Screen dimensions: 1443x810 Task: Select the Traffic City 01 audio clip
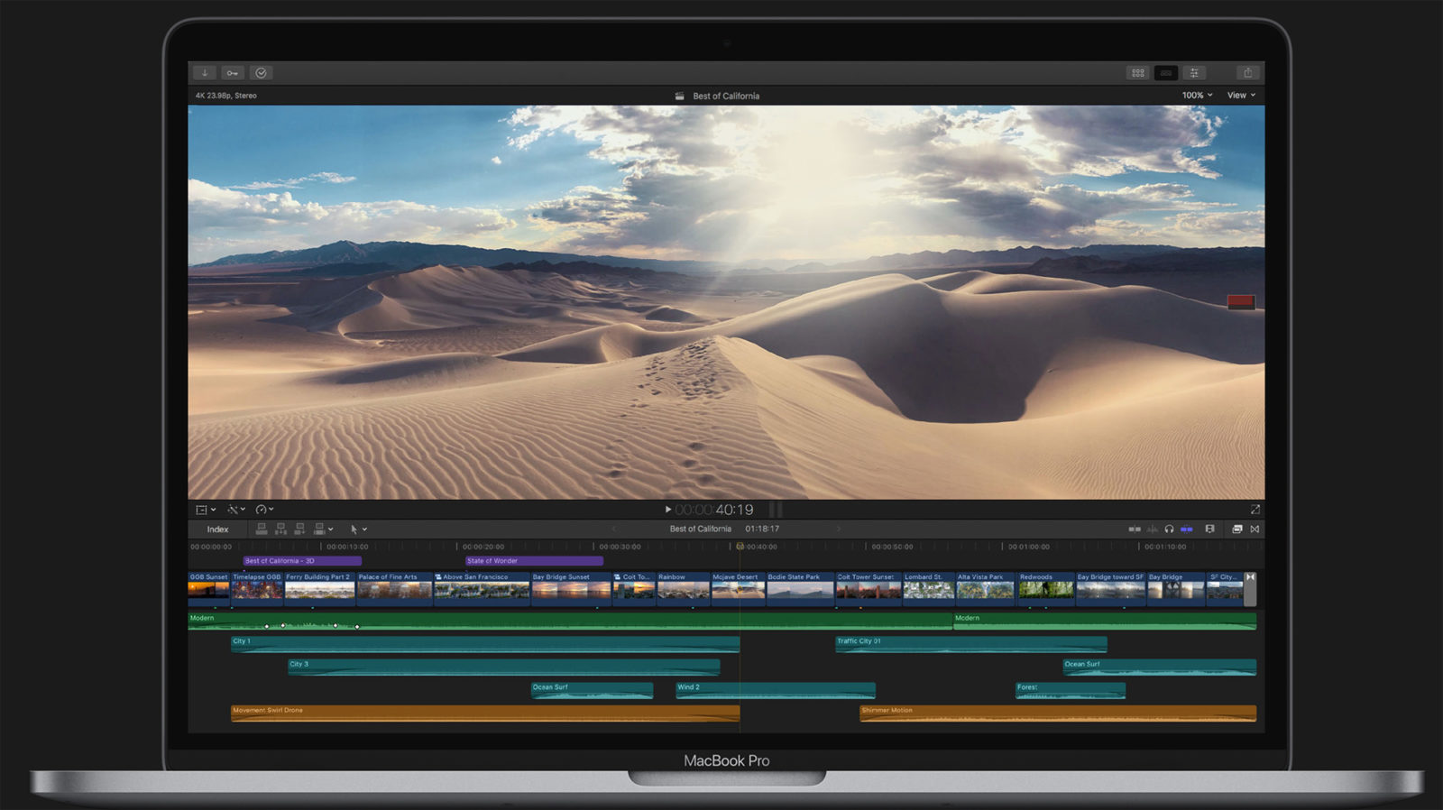[x=971, y=644]
